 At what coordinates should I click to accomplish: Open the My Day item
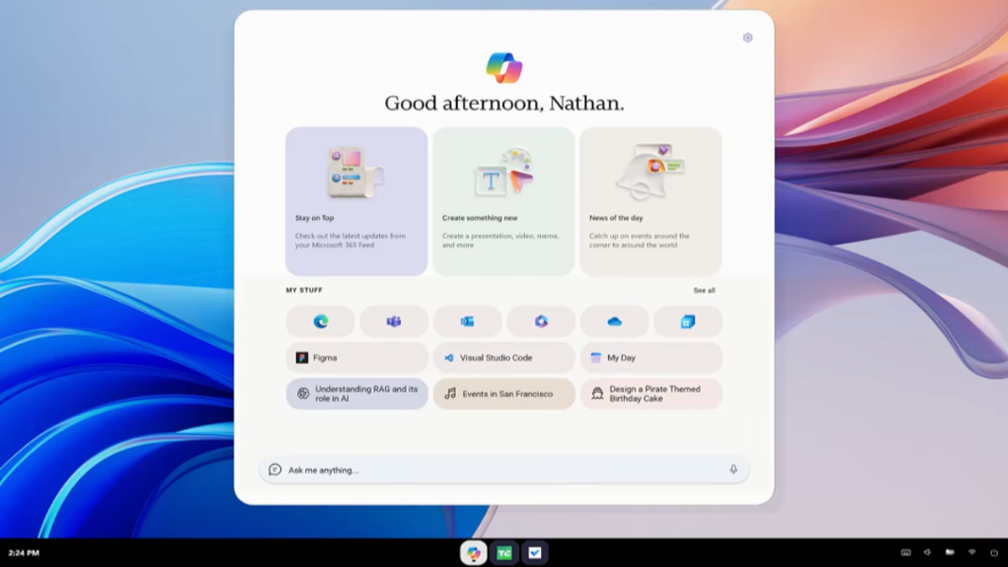coord(652,357)
